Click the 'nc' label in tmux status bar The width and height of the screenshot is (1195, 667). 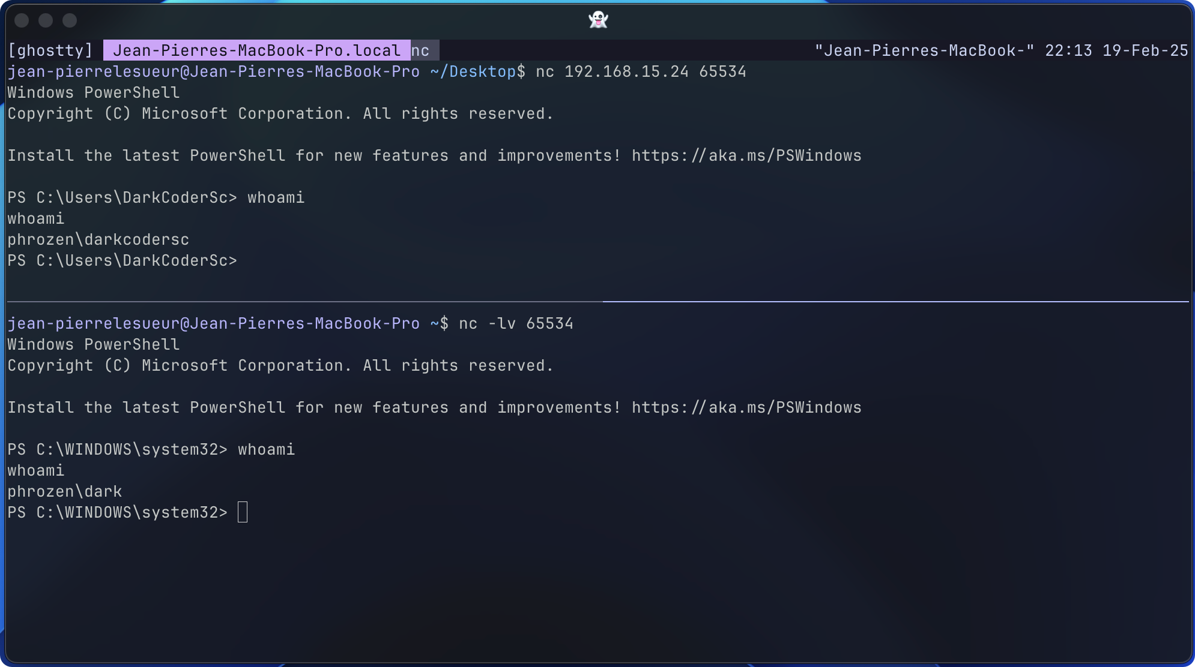[x=420, y=50]
